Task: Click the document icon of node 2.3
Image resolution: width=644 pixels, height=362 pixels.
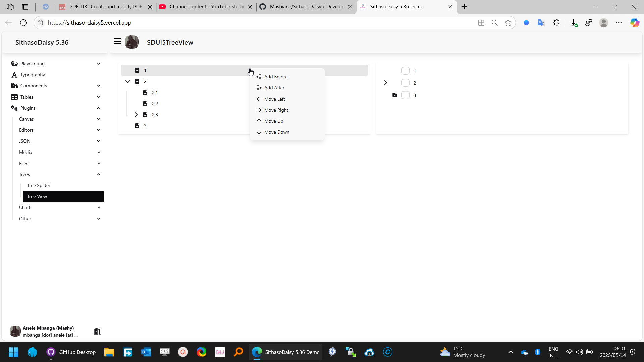Action: (x=145, y=115)
